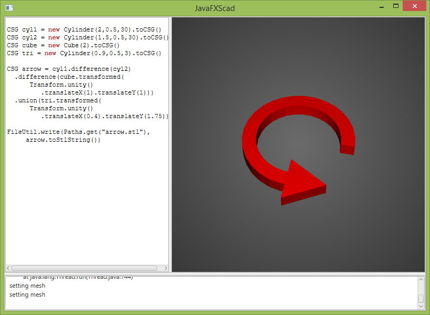Maximize the JavaFXScad window
This screenshot has width=430, height=315.
396,6
